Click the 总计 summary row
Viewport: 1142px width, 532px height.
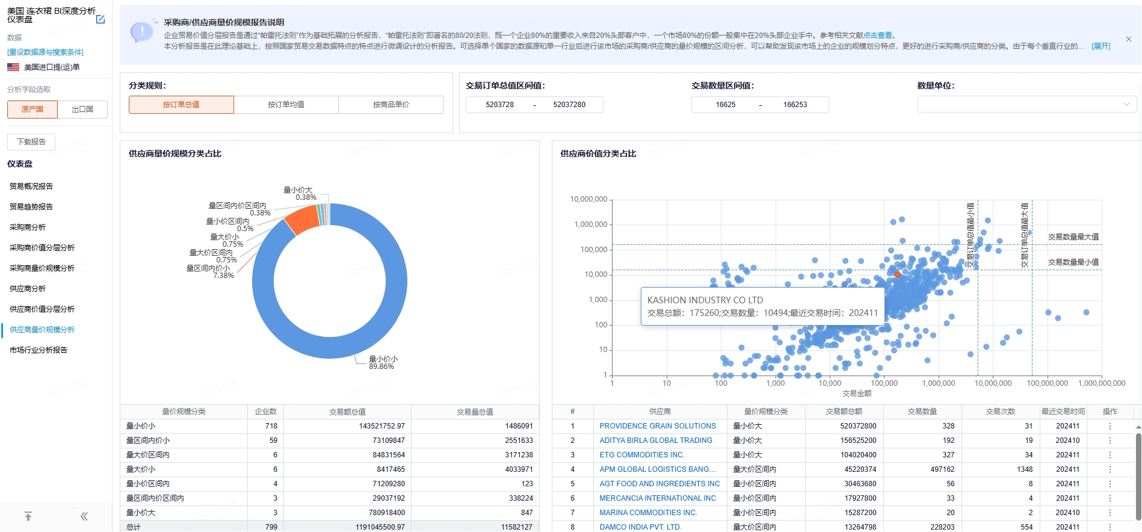[330, 527]
